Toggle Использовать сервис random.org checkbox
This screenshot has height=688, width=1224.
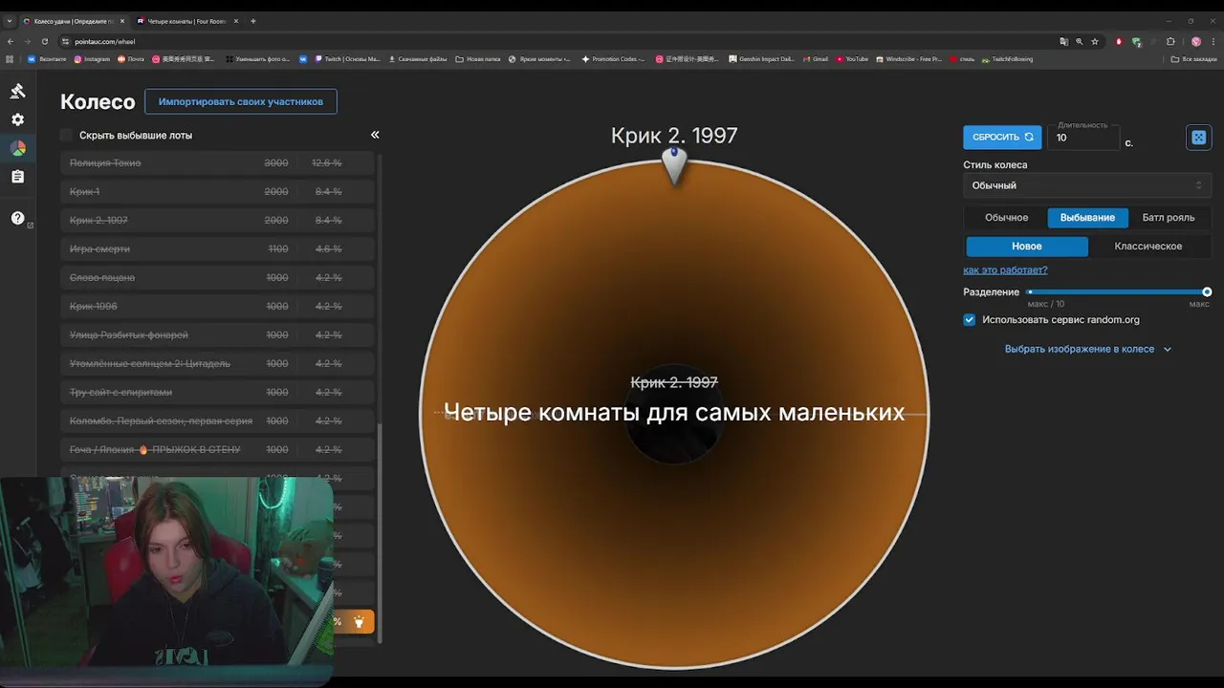970,320
